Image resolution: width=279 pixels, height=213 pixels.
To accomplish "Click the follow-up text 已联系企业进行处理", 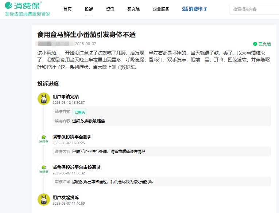I will pyautogui.click(x=89, y=151).
